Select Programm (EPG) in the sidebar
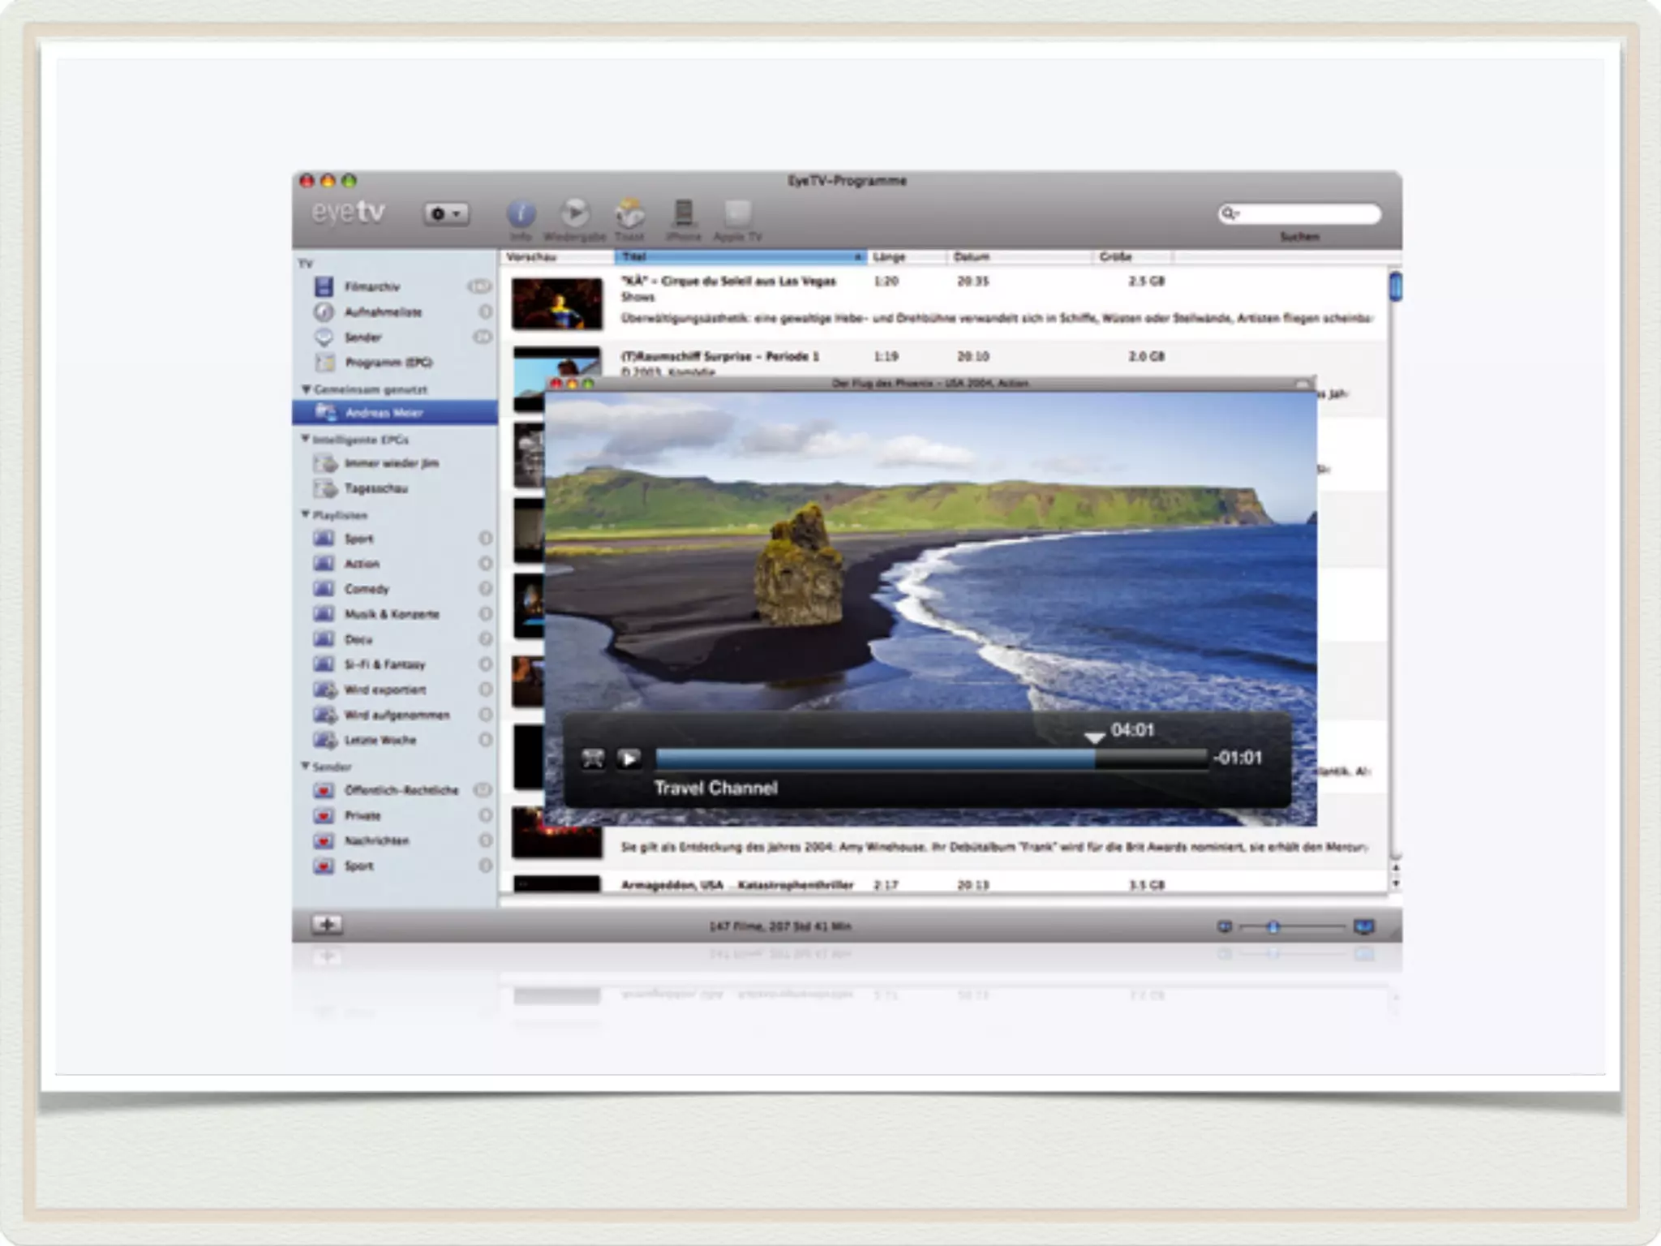This screenshot has height=1246, width=1661. [388, 363]
